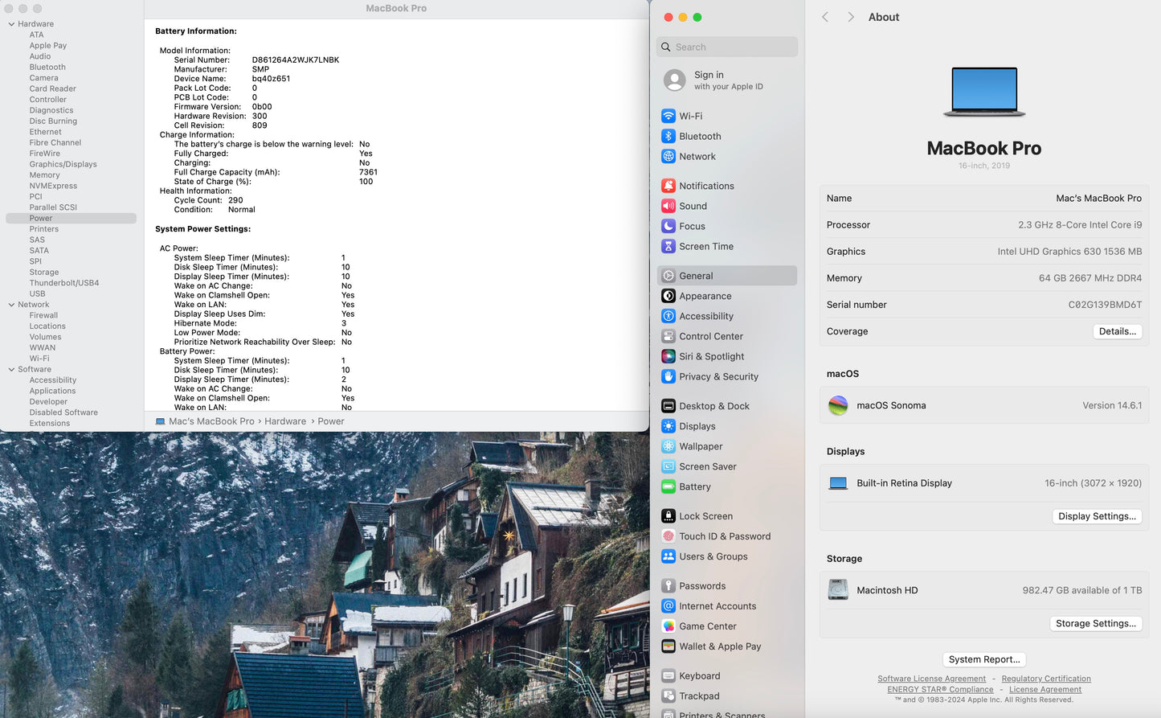1161x718 pixels.
Task: Select the Battery icon in sidebar
Action: (x=668, y=486)
